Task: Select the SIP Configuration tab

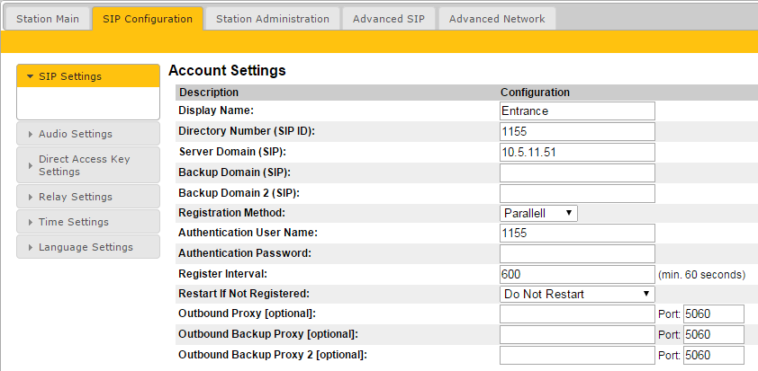Action: coord(148,18)
